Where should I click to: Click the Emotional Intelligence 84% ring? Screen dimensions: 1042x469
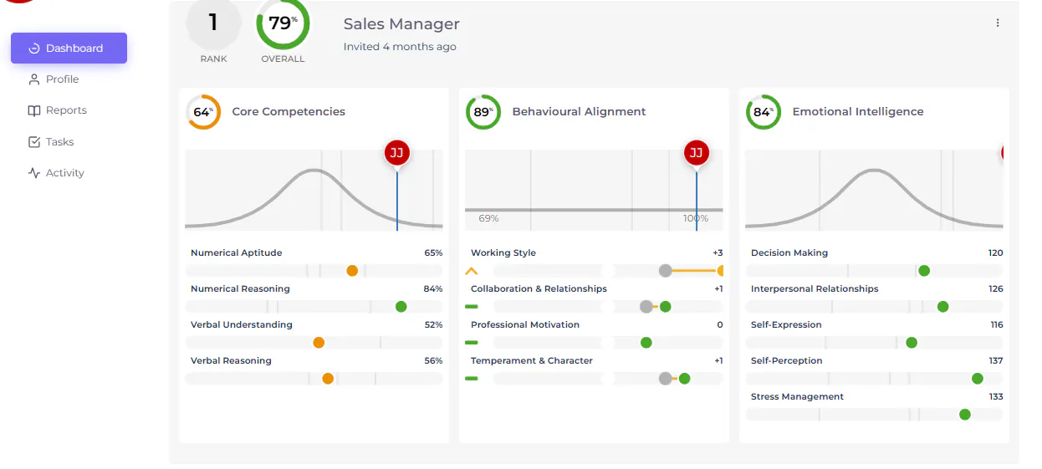pos(763,112)
